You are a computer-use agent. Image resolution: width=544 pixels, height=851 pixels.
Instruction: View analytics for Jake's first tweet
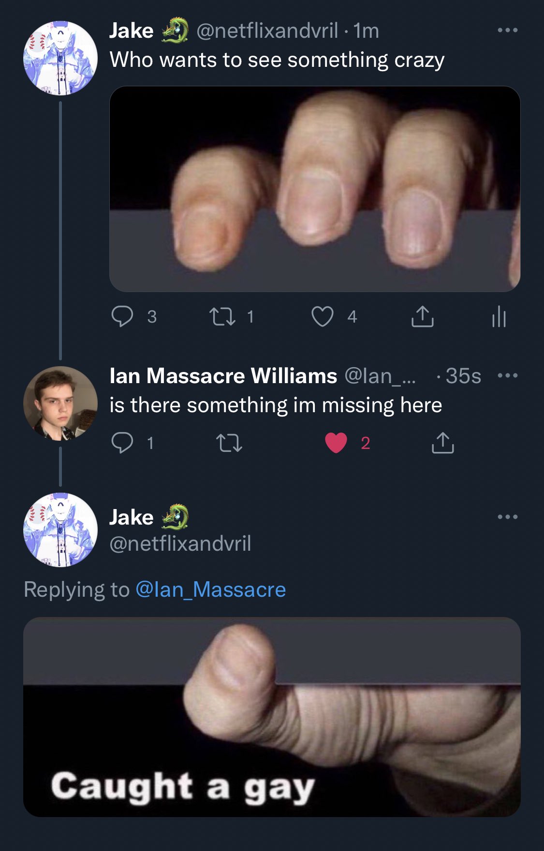(499, 317)
